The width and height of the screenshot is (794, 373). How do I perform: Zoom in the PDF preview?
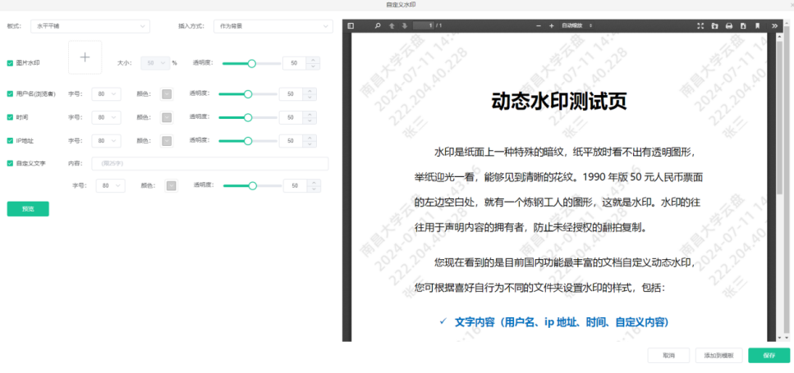coord(552,25)
